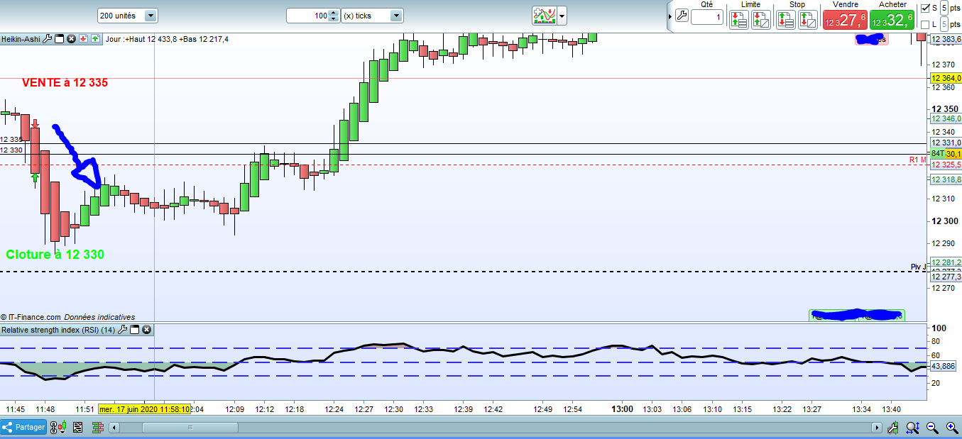This screenshot has width=962, height=439.
Task: Click the highlighted date mer. 17 juin 2020
Action: point(144,409)
